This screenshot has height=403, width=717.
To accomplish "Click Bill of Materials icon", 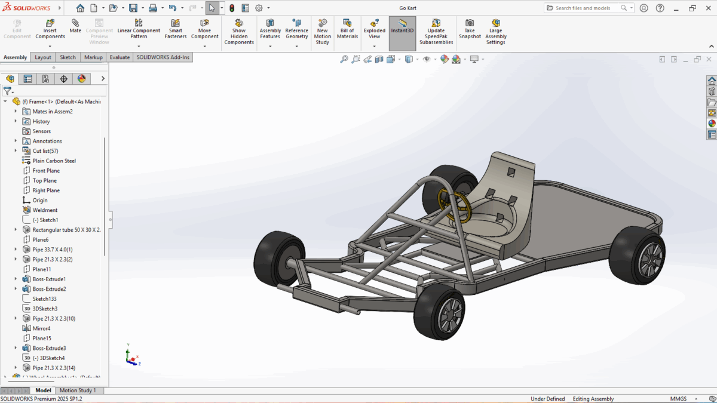I will pos(347,24).
